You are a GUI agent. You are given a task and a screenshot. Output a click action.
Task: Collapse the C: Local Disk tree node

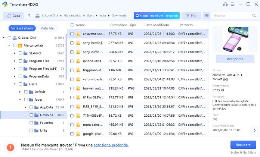coord(4,38)
